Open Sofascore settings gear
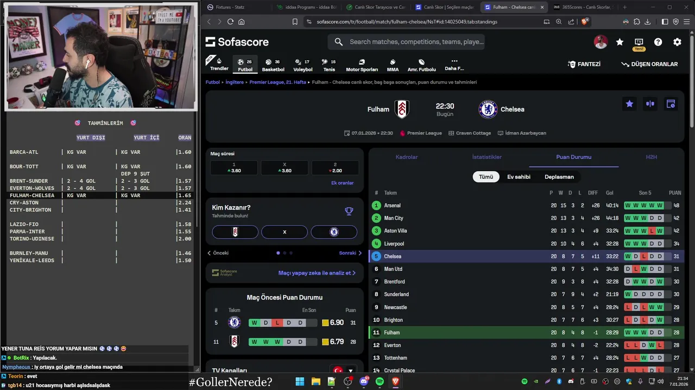 coord(677,42)
